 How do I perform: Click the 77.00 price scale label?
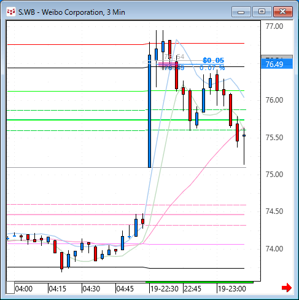click(x=274, y=26)
